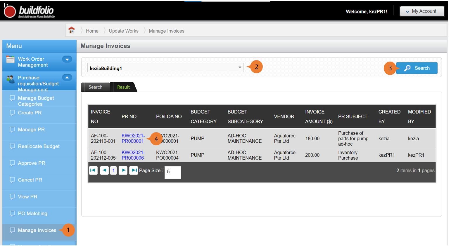Screen dimensions: 451x246
Task: Click the '2 items in 1 pages' text
Action: pos(415,170)
